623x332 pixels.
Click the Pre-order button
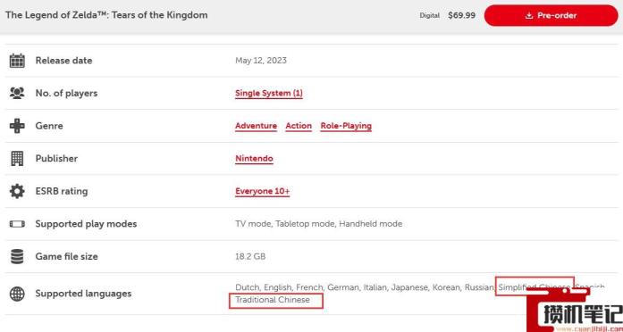(551, 15)
